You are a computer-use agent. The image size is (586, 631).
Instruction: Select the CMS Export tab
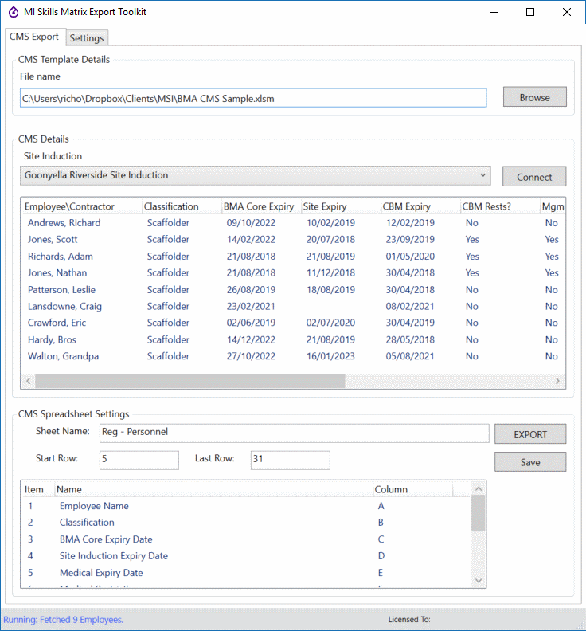(x=34, y=37)
